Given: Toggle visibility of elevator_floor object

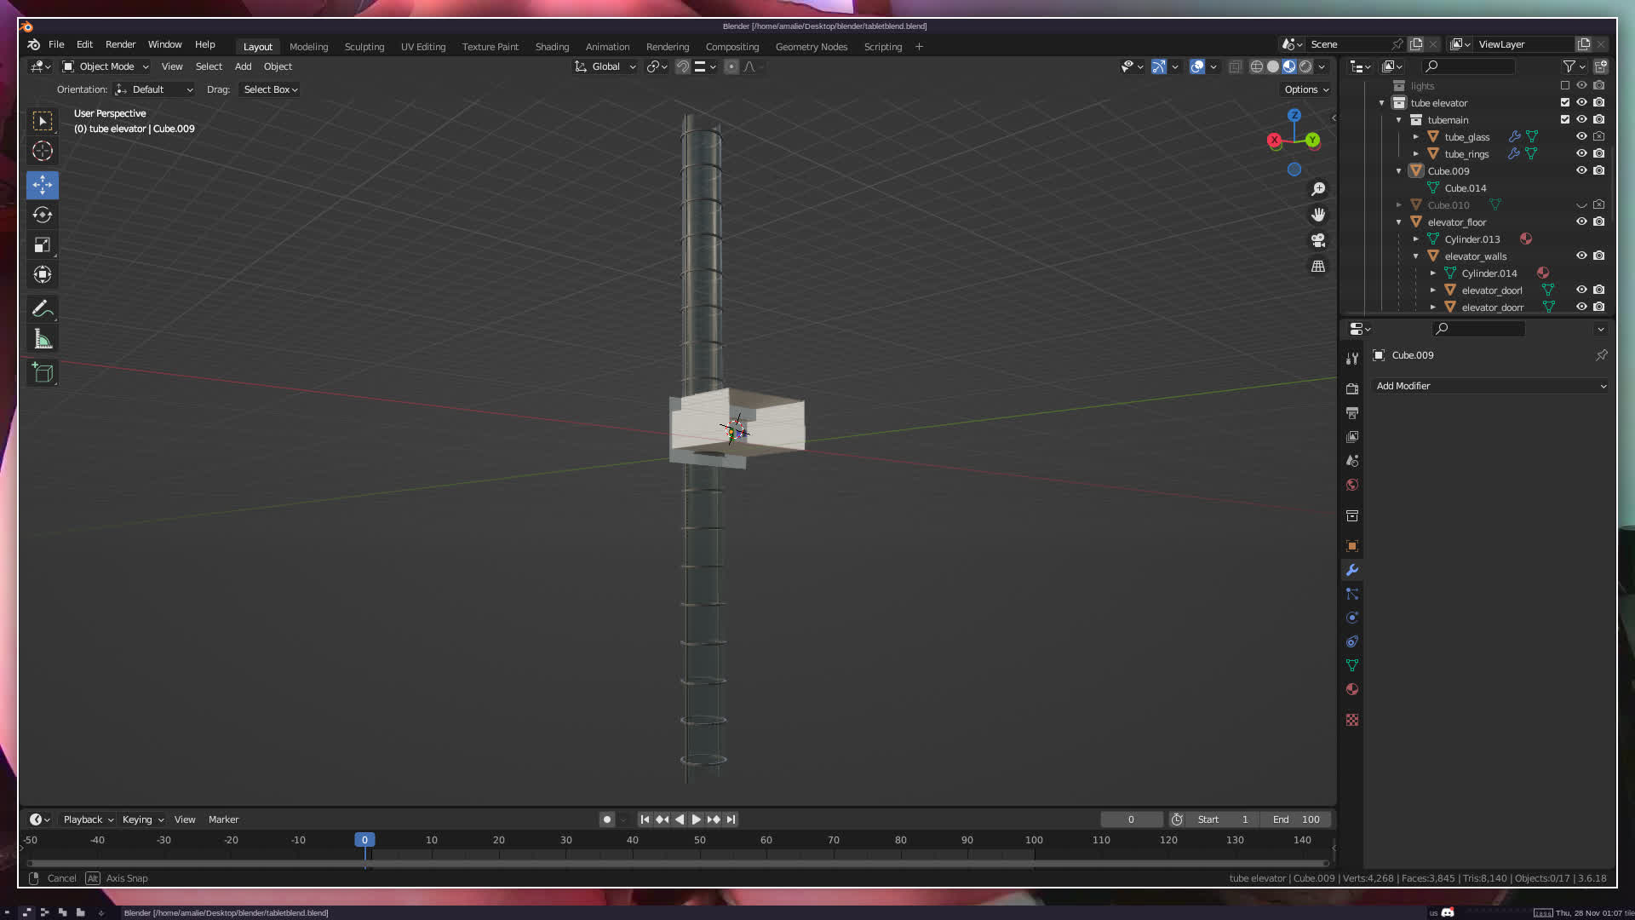Looking at the screenshot, I should coord(1581,222).
